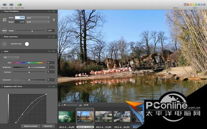This screenshot has height=129, width=207.
Task: Select the top-right curve control point
Action: point(46,94)
